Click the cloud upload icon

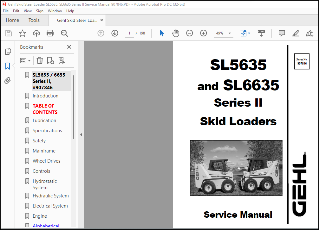36,33
